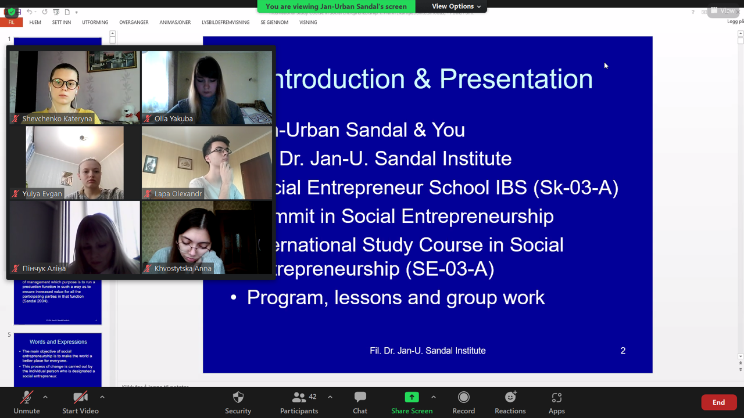This screenshot has height=418, width=744.
Task: Click the red FIL button
Action: point(11,22)
